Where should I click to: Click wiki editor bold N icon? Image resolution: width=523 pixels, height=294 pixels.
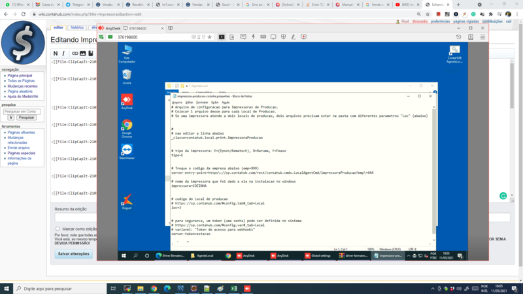(56, 54)
